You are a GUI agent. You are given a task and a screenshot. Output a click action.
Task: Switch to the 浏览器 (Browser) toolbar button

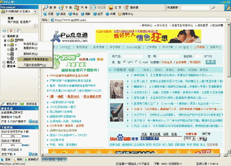coord(98,7)
